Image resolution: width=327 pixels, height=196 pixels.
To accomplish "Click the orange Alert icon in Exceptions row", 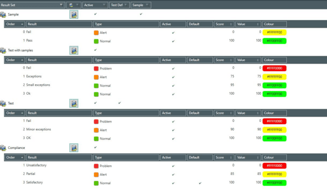I will pos(96,77).
